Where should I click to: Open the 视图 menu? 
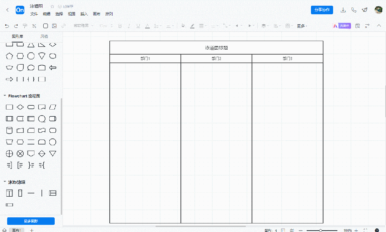[71, 14]
